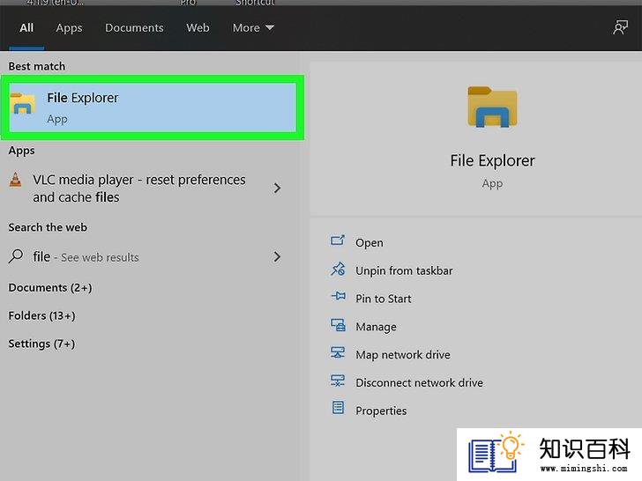
Task: Open File Explorer best match result
Action: click(153, 107)
